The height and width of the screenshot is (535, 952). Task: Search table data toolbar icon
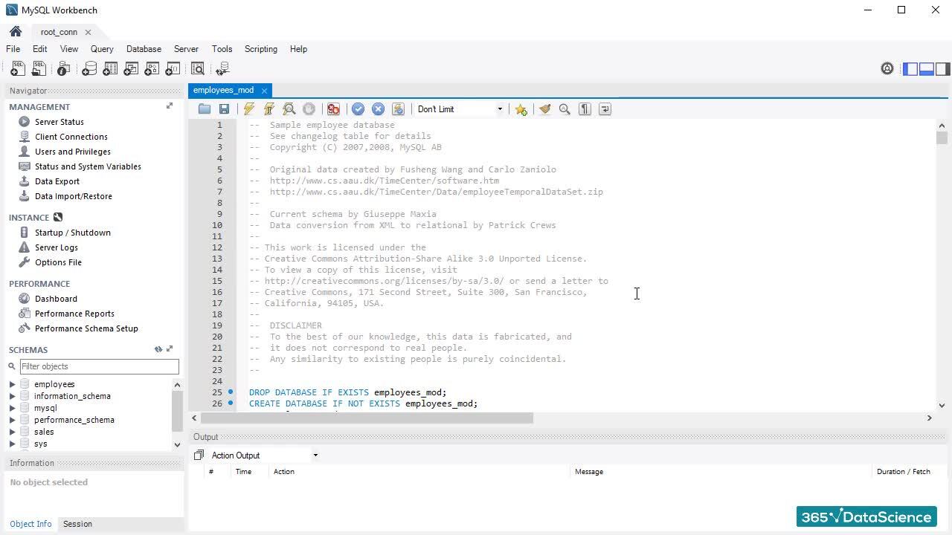[198, 69]
